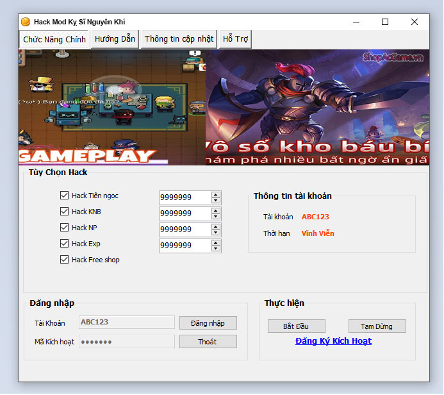Click the Thoát button
Image resolution: width=444 pixels, height=395 pixels.
[208, 342]
